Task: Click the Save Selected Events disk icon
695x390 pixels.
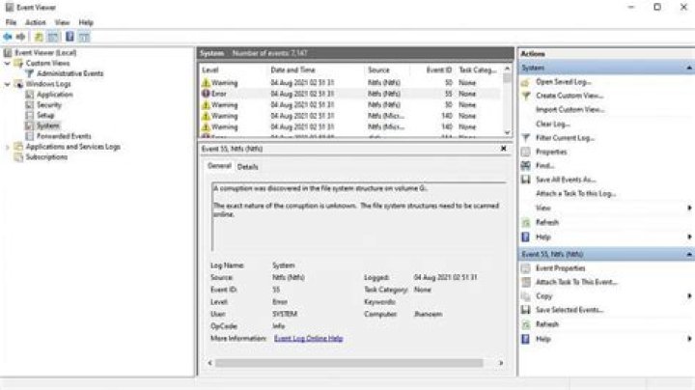Action: [x=526, y=310]
